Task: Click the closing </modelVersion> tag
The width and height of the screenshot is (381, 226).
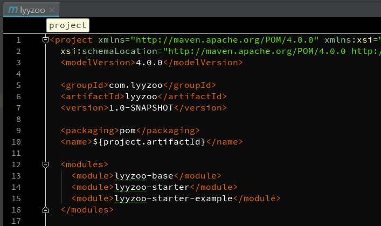Action: pos(203,63)
